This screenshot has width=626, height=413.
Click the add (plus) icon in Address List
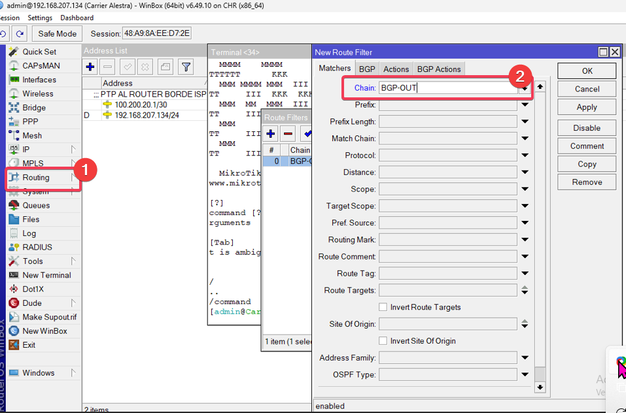point(90,67)
